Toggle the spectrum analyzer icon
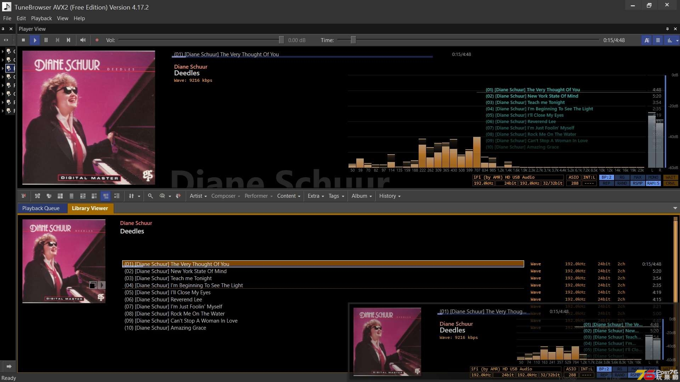This screenshot has width=680, height=382. [669, 40]
